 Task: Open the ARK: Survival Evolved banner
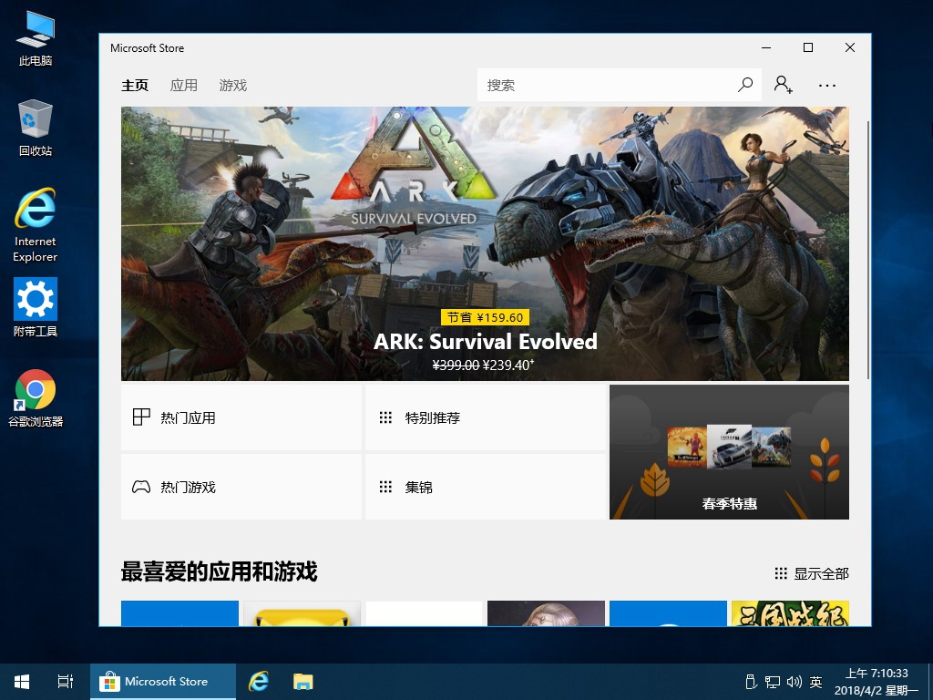(485, 243)
